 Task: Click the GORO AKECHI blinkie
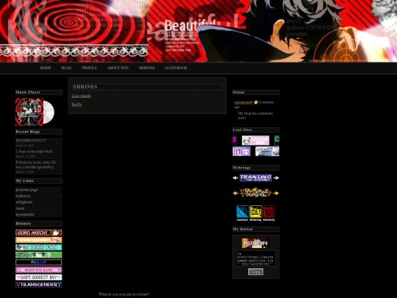[x=38, y=233]
